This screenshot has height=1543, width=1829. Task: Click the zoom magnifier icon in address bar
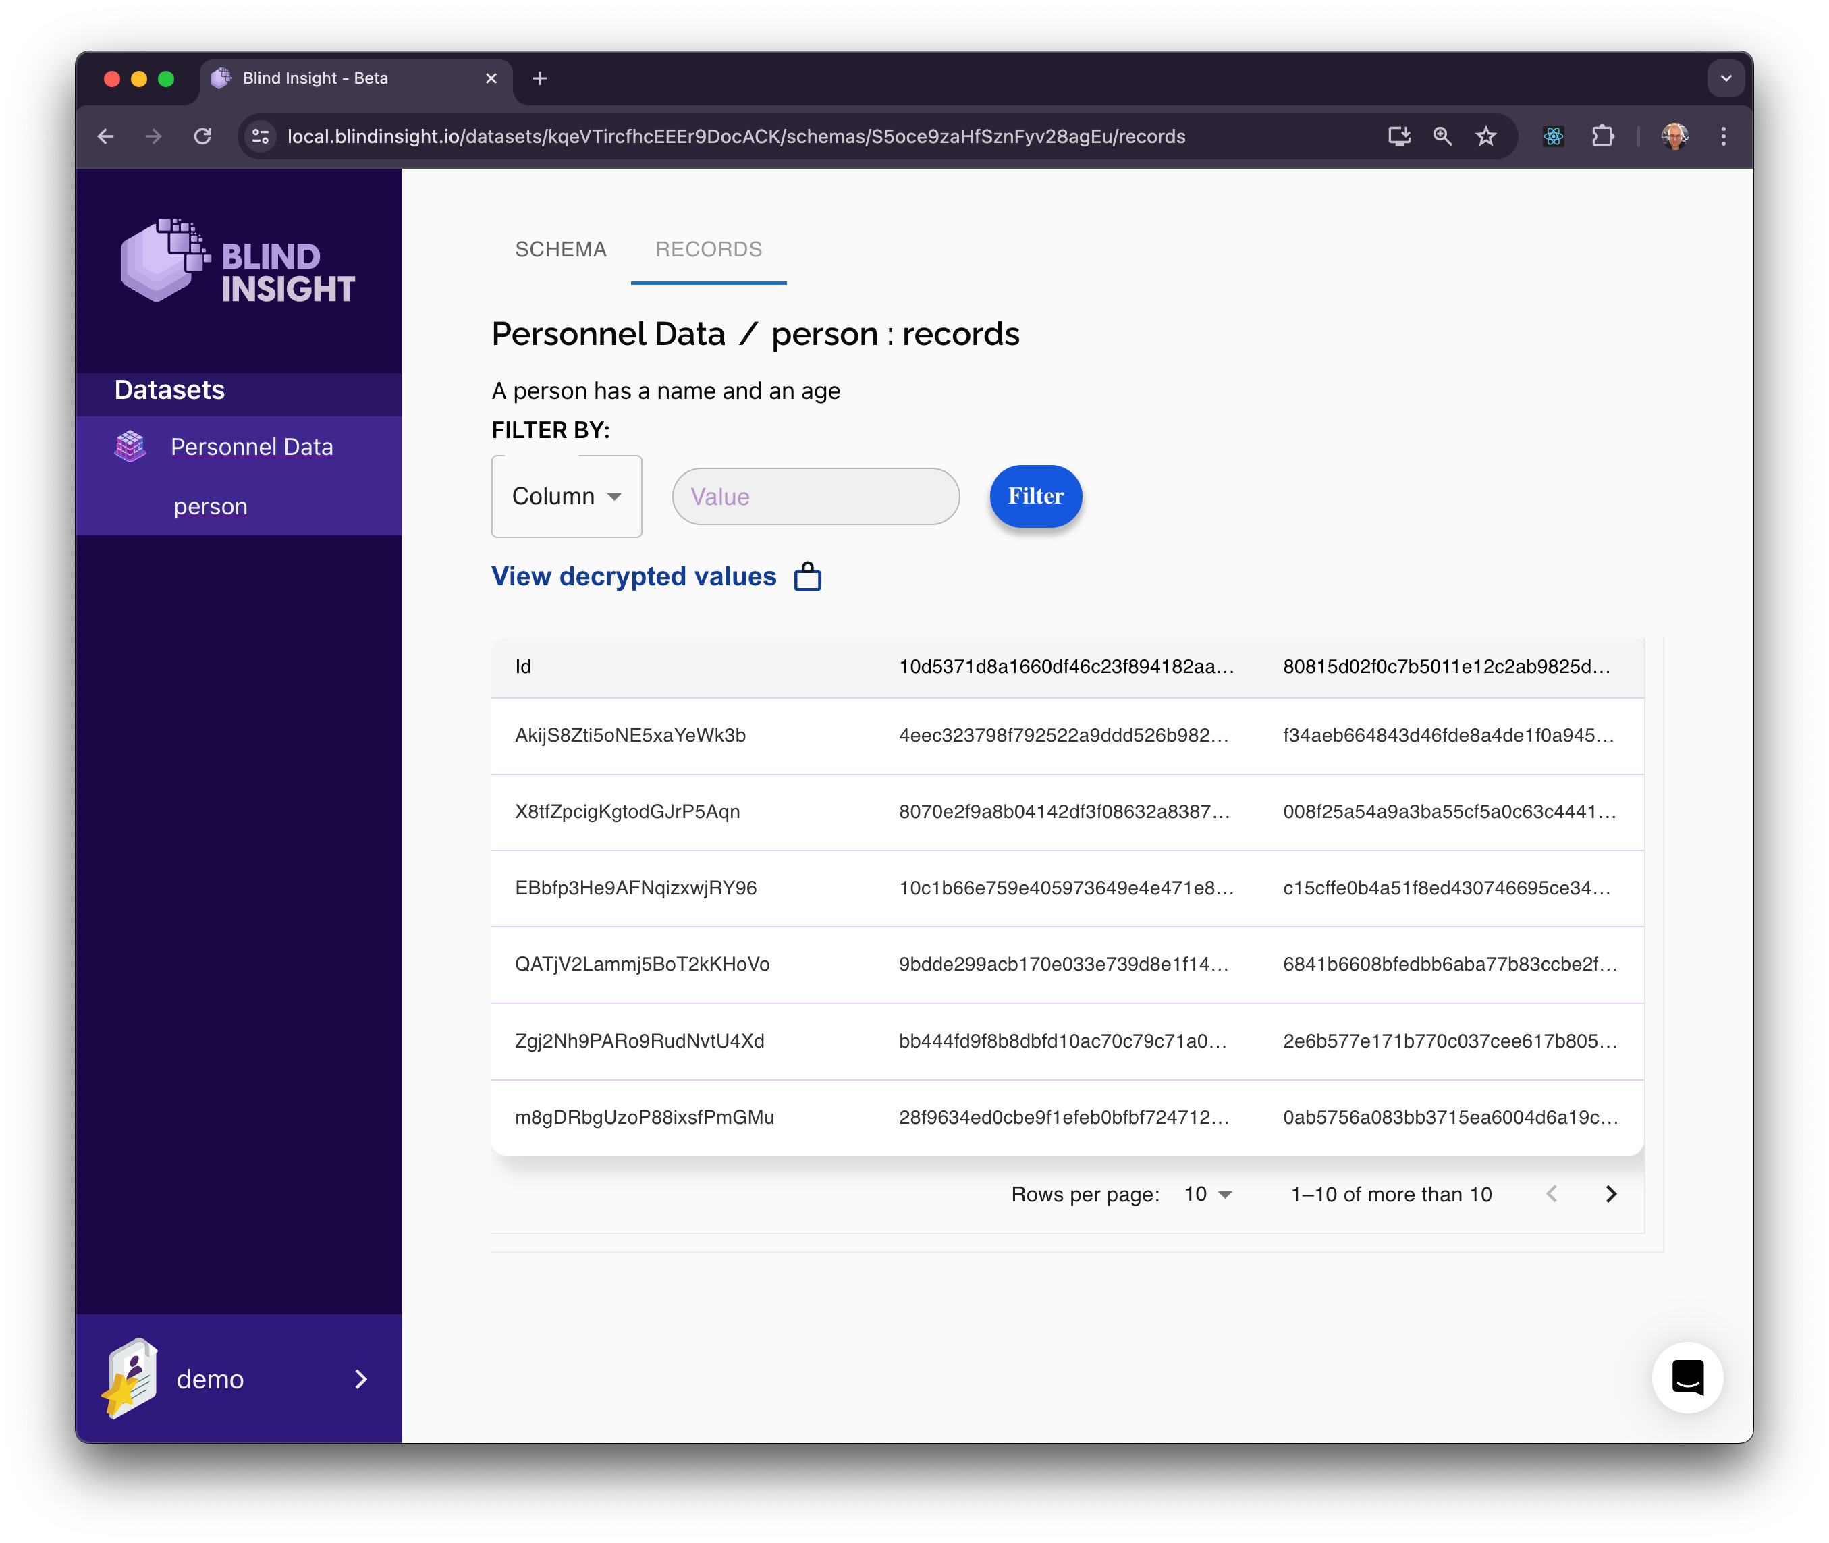pos(1442,136)
